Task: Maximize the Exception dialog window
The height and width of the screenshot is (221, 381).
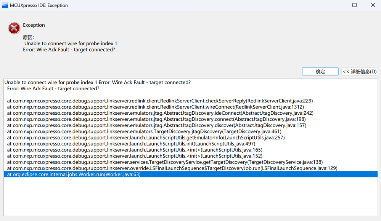Action: [354, 5]
